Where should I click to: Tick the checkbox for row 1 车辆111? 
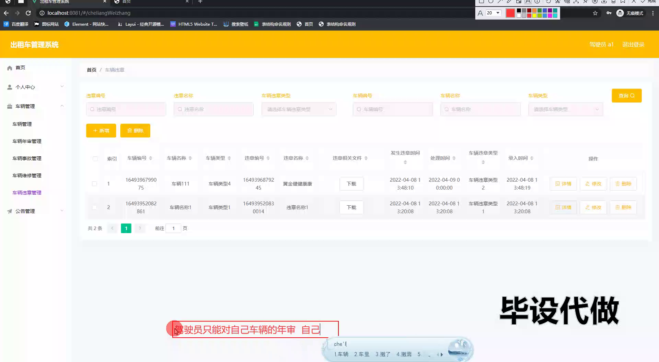click(94, 184)
